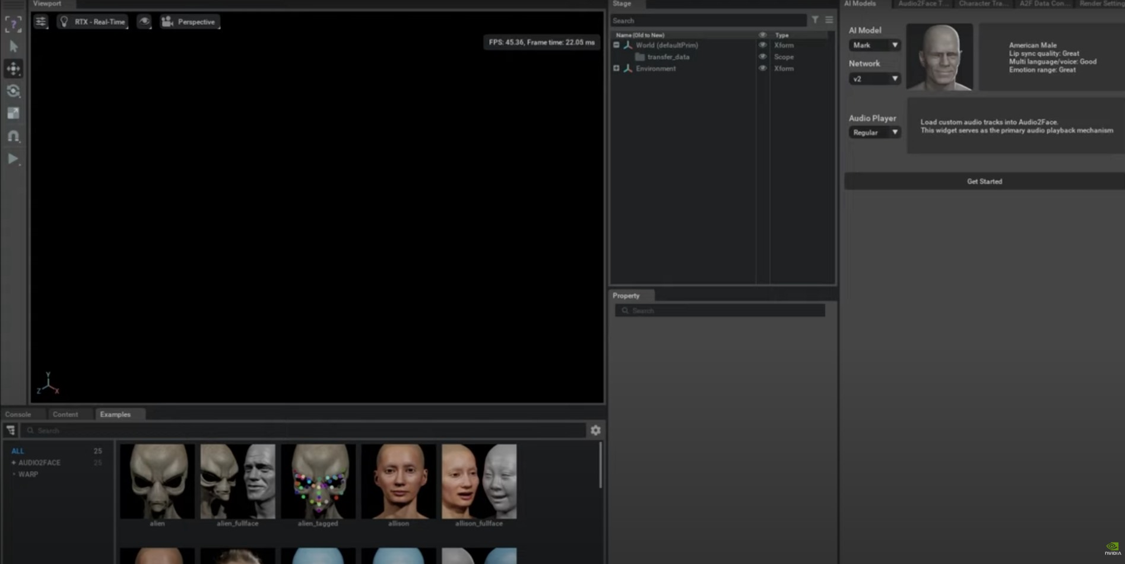
Task: Expand the Environment tree item
Action: point(616,68)
